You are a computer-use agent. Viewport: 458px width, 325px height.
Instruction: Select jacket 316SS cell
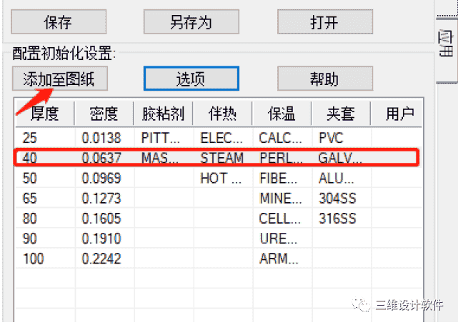pos(337,219)
